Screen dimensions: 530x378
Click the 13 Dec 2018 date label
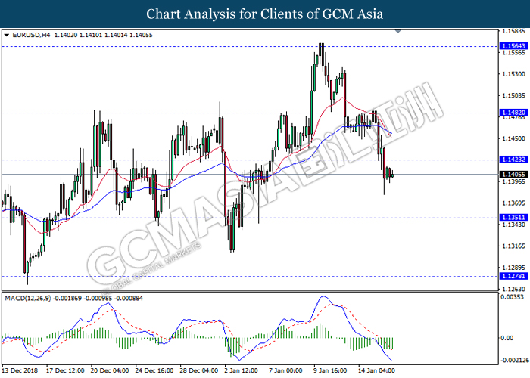tap(20, 370)
